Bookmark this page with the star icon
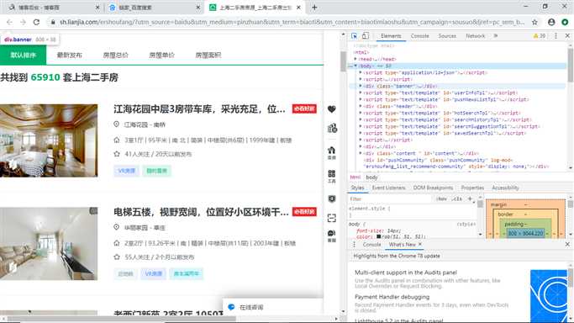 [x=535, y=22]
